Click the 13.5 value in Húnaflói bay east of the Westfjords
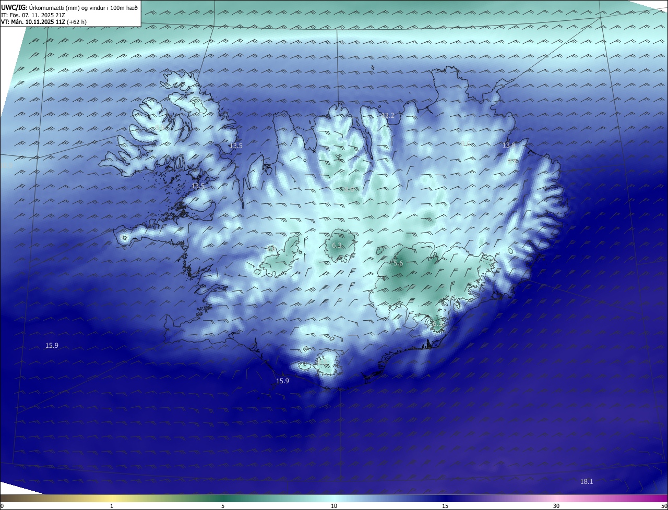The height and width of the screenshot is (510, 668). [x=236, y=145]
